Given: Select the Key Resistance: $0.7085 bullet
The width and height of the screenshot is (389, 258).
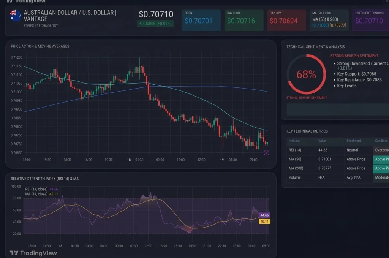Looking at the screenshot, I should pyautogui.click(x=359, y=80).
